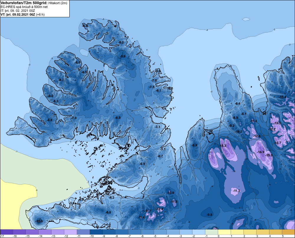Click the legend swatch between -5 and -4
The image size is (295, 238).
(160, 232)
